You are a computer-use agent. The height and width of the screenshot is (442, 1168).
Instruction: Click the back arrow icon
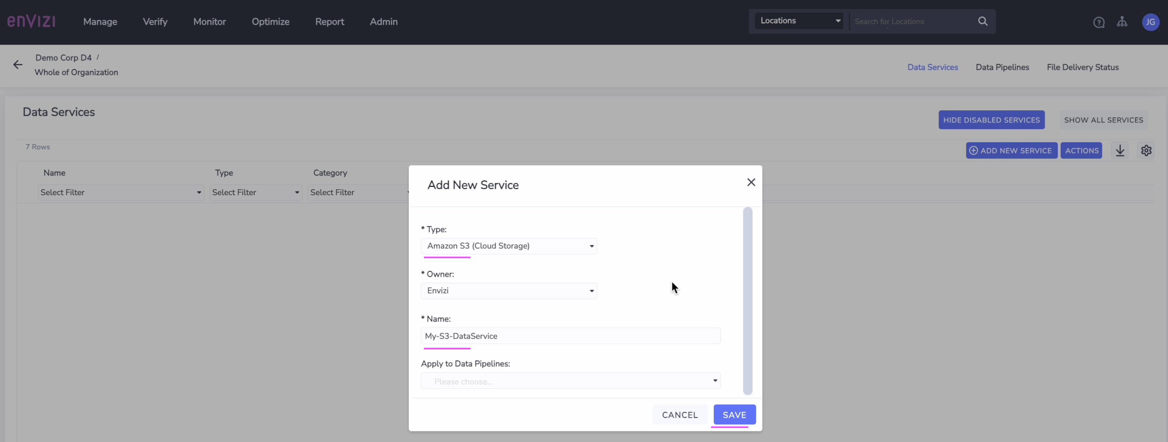(18, 65)
